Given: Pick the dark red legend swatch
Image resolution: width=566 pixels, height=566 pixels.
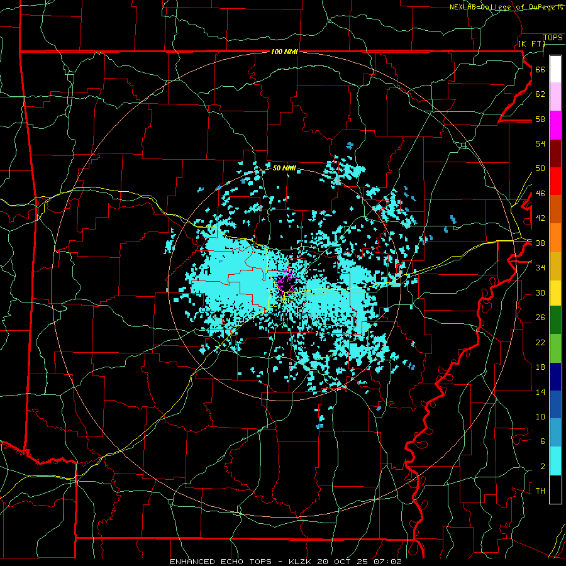Looking at the screenshot, I should pyautogui.click(x=555, y=153).
